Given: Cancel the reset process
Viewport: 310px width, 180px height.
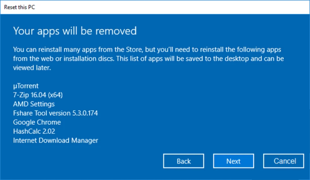Looking at the screenshot, I should tap(283, 161).
